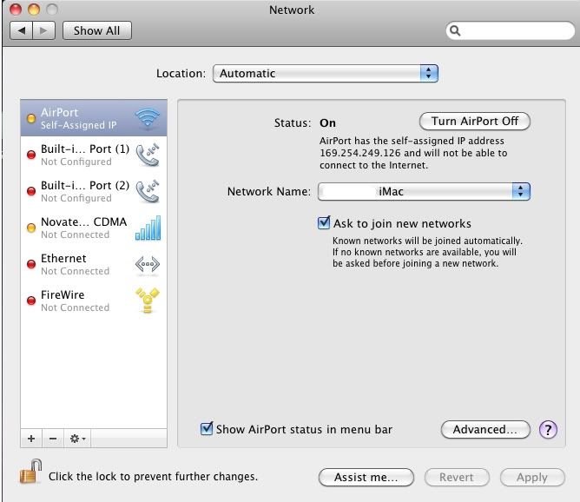Click the 169.254.249.126 IP address text
The image size is (580, 502).
pos(360,153)
